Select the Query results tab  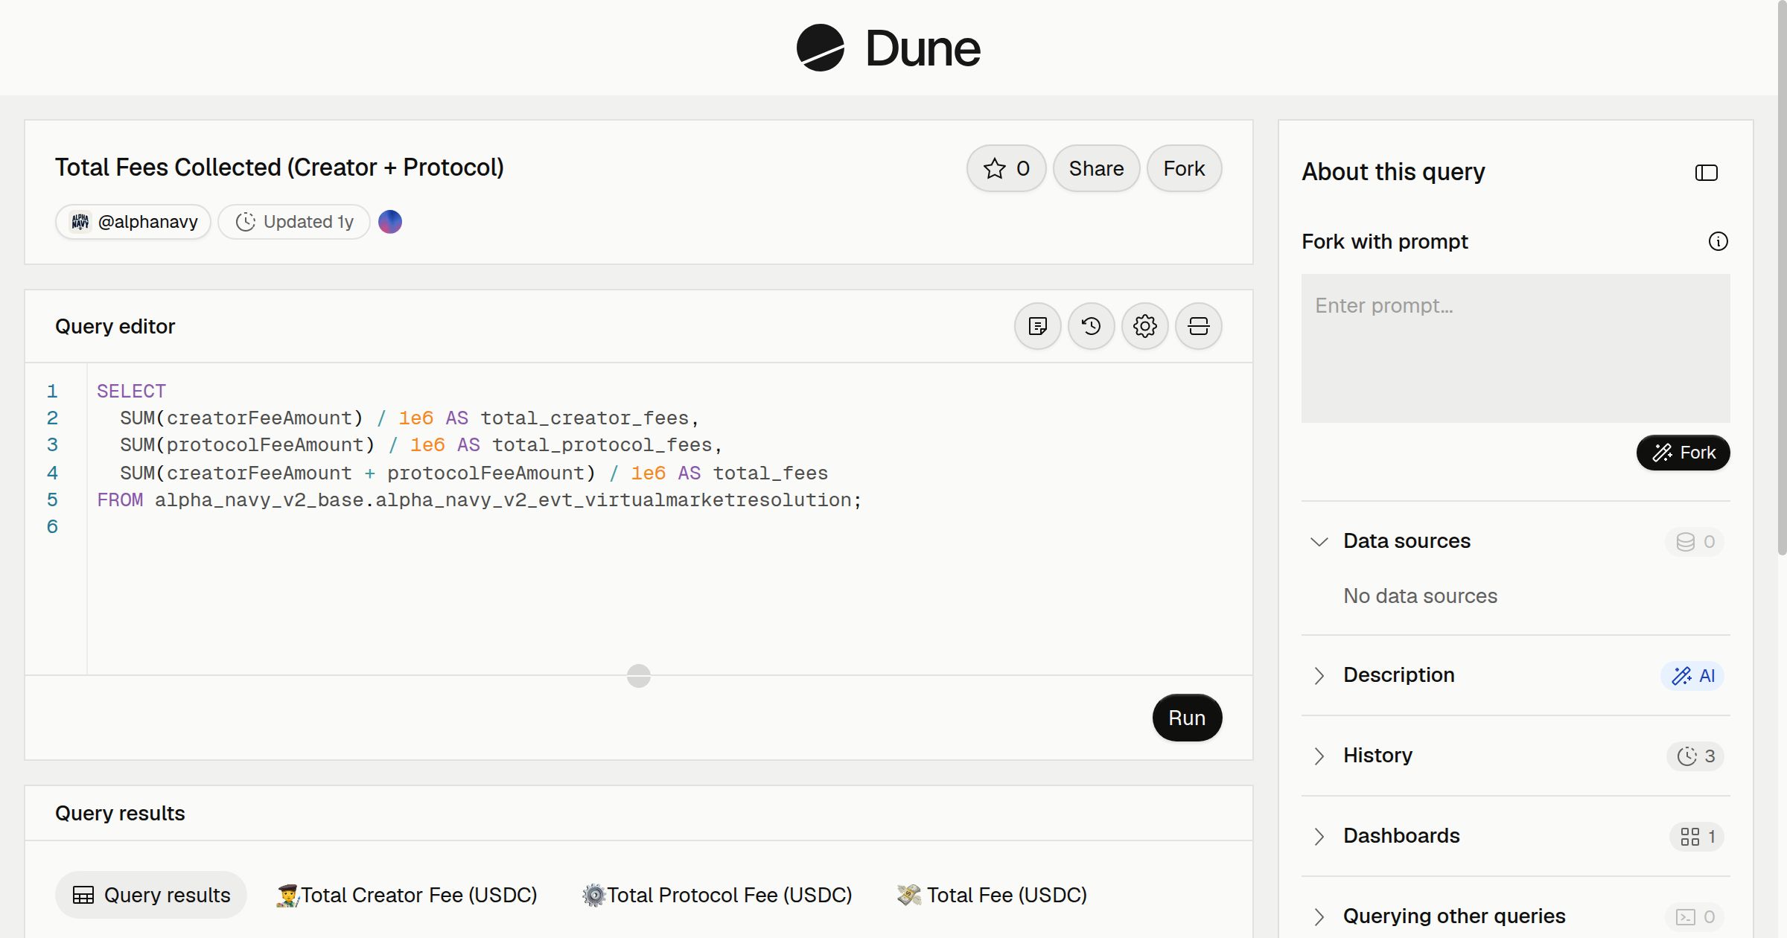click(x=151, y=895)
